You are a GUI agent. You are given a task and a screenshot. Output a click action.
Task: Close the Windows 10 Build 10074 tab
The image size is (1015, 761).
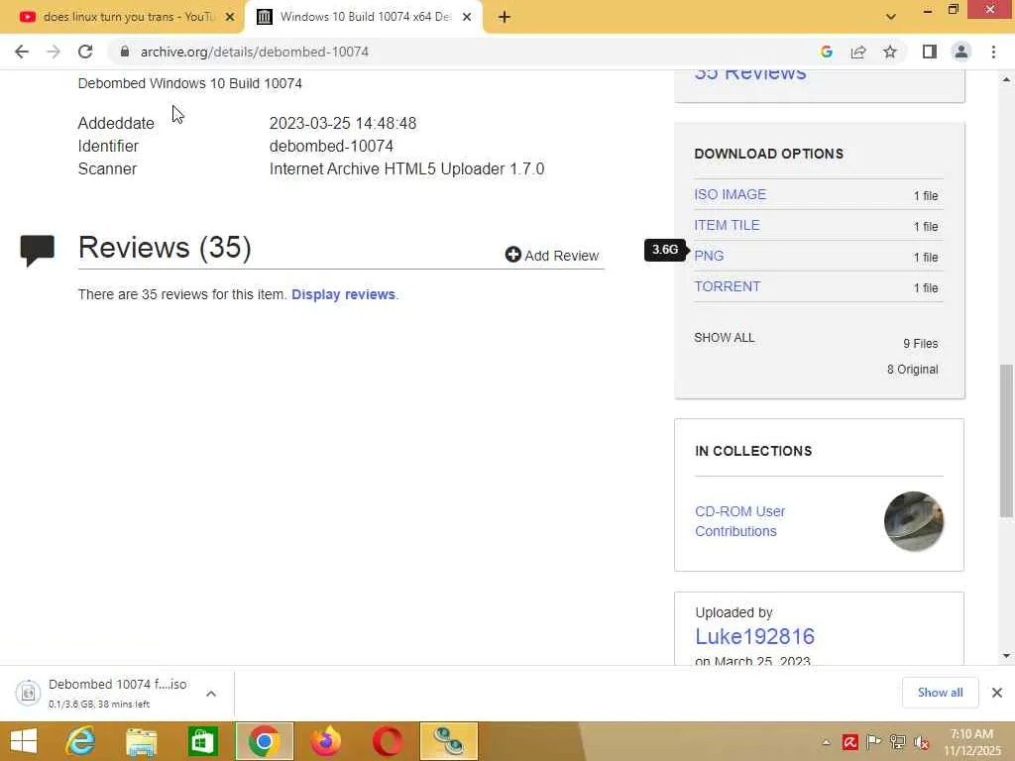pyautogui.click(x=467, y=18)
